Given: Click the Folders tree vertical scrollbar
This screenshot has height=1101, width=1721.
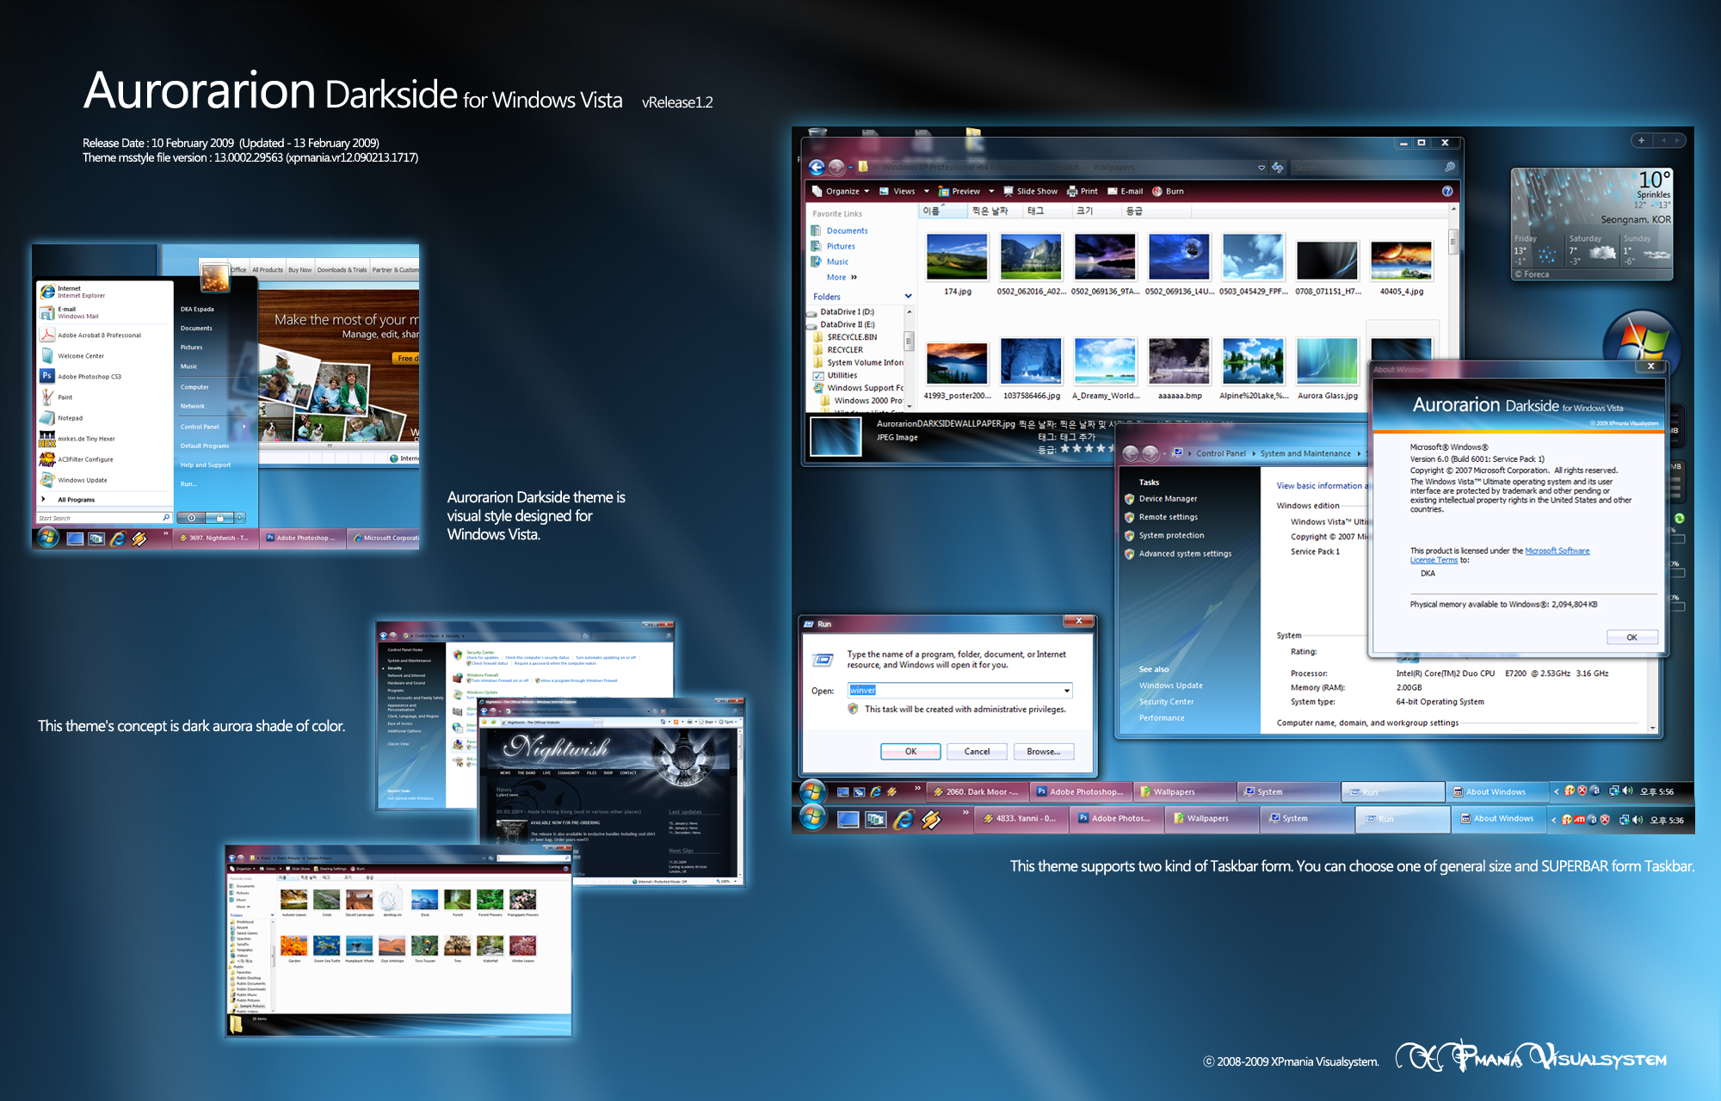Looking at the screenshot, I should 909,357.
